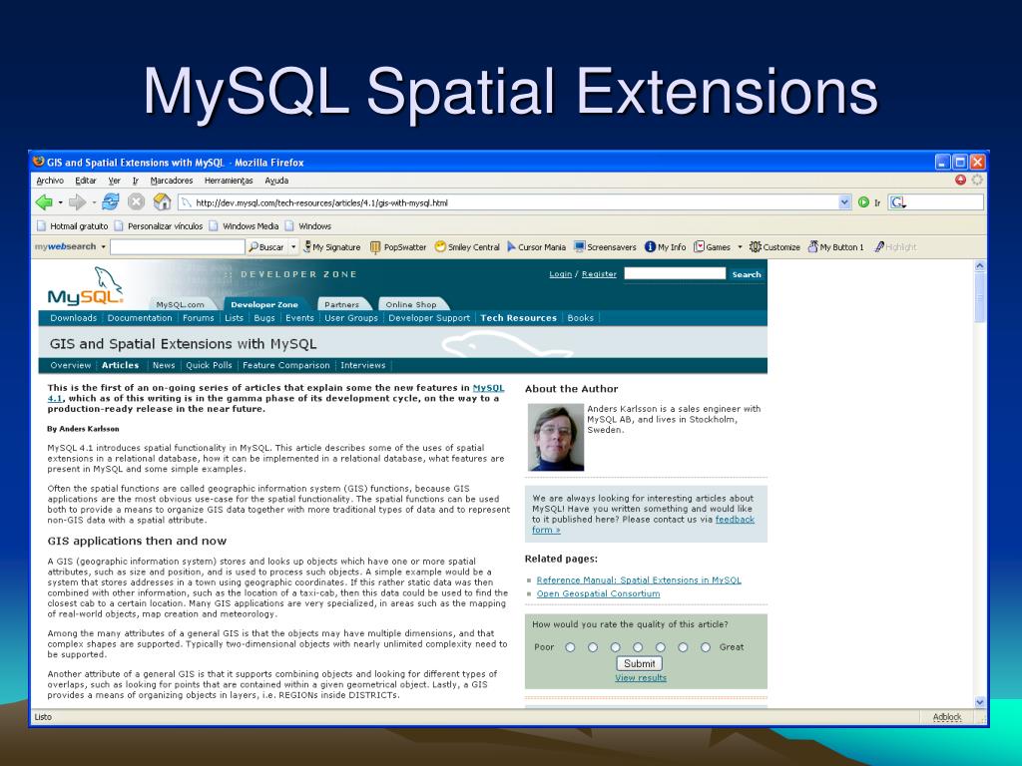Focus the mywebsearch text field
This screenshot has width=1022, height=766.
pyautogui.click(x=178, y=247)
